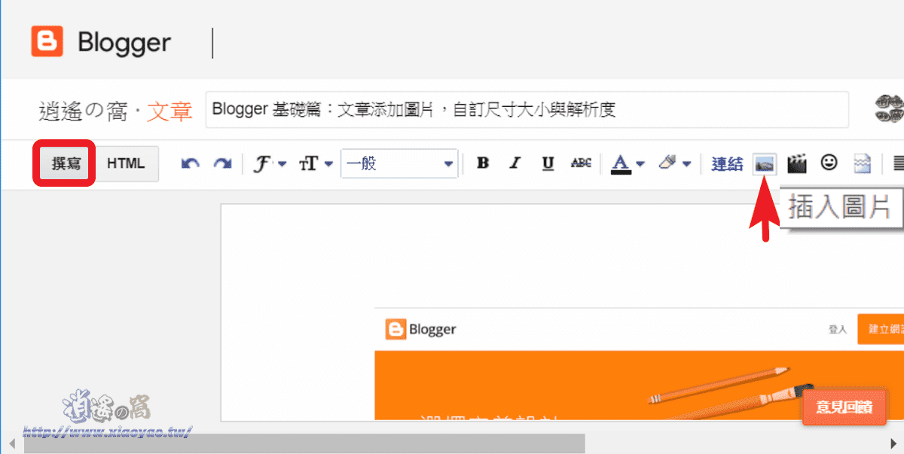Screen dimensions: 904x454
Task: Click the 文章 posts link
Action: tap(169, 111)
